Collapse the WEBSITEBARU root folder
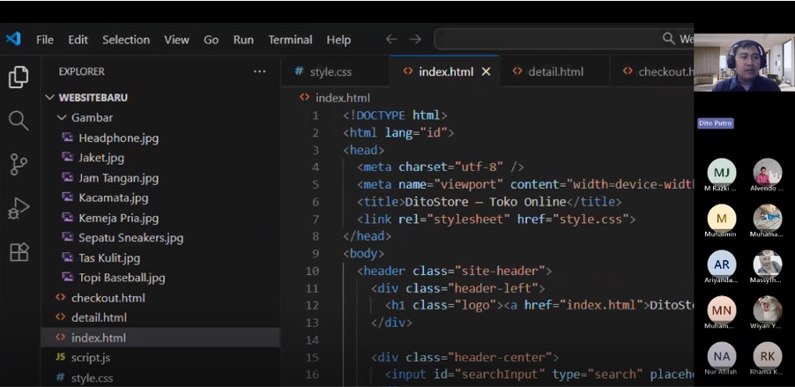 click(x=52, y=97)
